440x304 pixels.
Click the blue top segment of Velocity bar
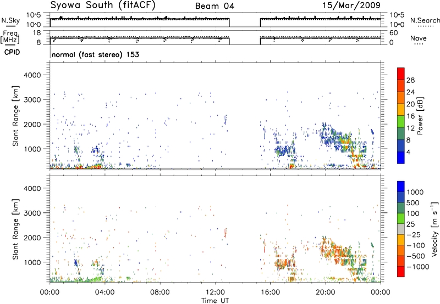click(401, 187)
